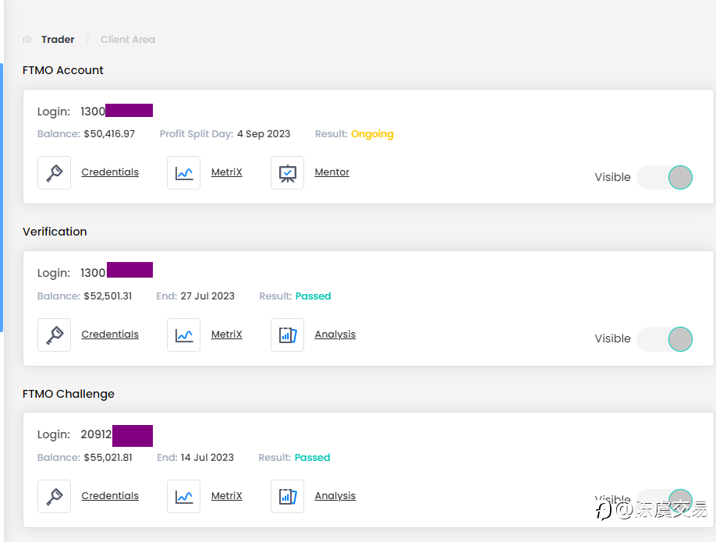The width and height of the screenshot is (716, 542).
Task: Select the balance value $50,416.97
Action: tap(109, 134)
